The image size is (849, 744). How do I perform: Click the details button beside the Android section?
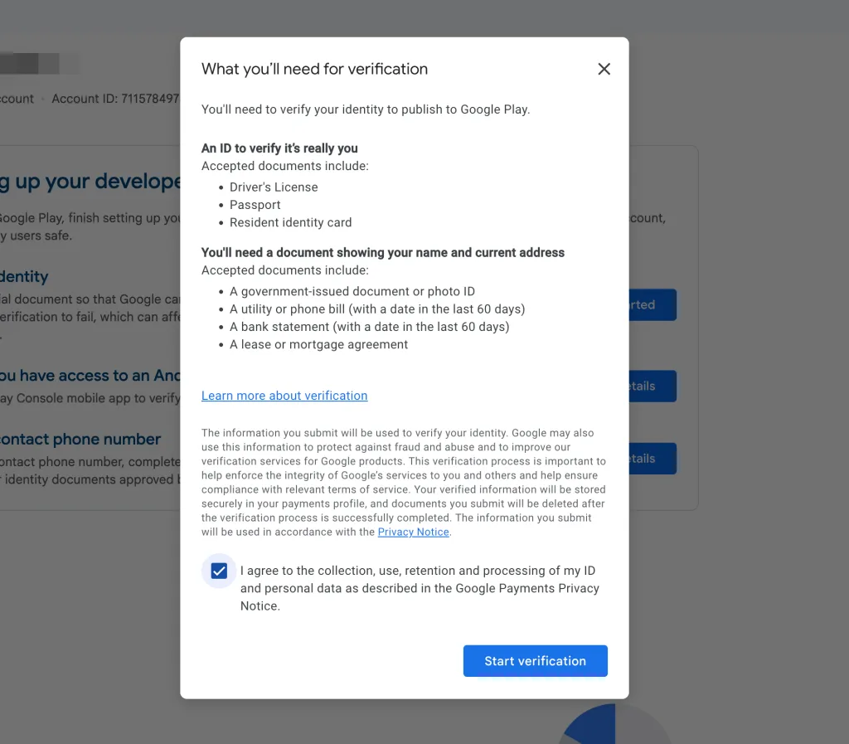(653, 386)
